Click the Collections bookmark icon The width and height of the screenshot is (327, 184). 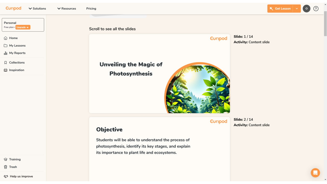6,63
